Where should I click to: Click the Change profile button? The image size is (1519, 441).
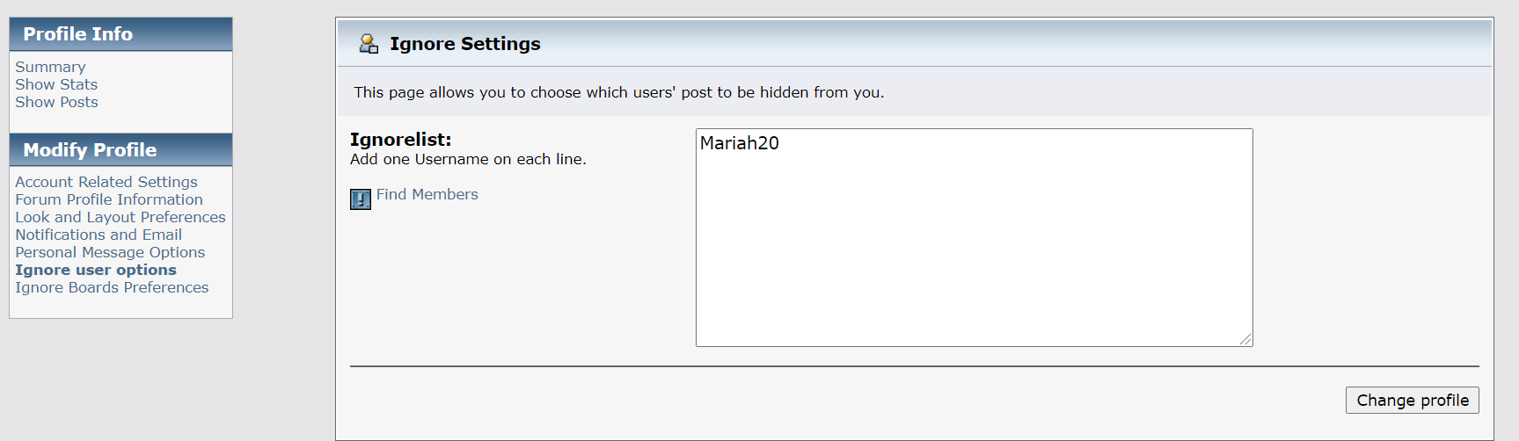coord(1413,400)
